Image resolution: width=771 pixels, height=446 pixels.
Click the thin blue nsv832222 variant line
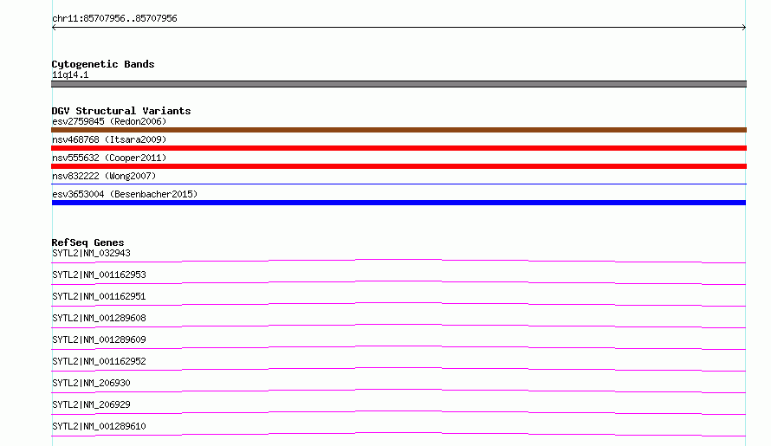[x=398, y=184]
